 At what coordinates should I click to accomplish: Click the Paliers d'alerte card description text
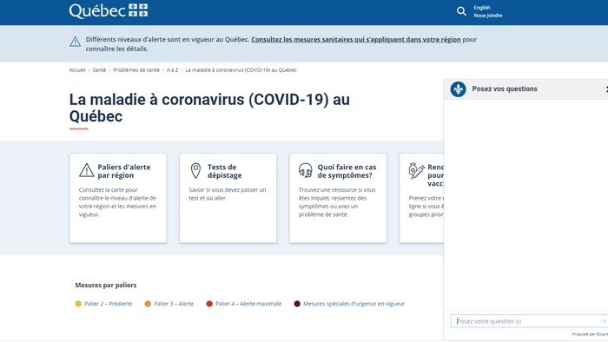117,202
